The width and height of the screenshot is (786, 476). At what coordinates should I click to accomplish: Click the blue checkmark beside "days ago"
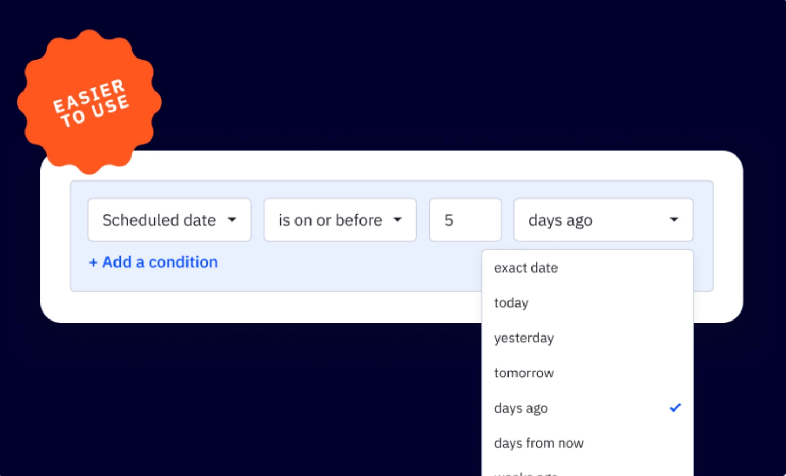(675, 408)
